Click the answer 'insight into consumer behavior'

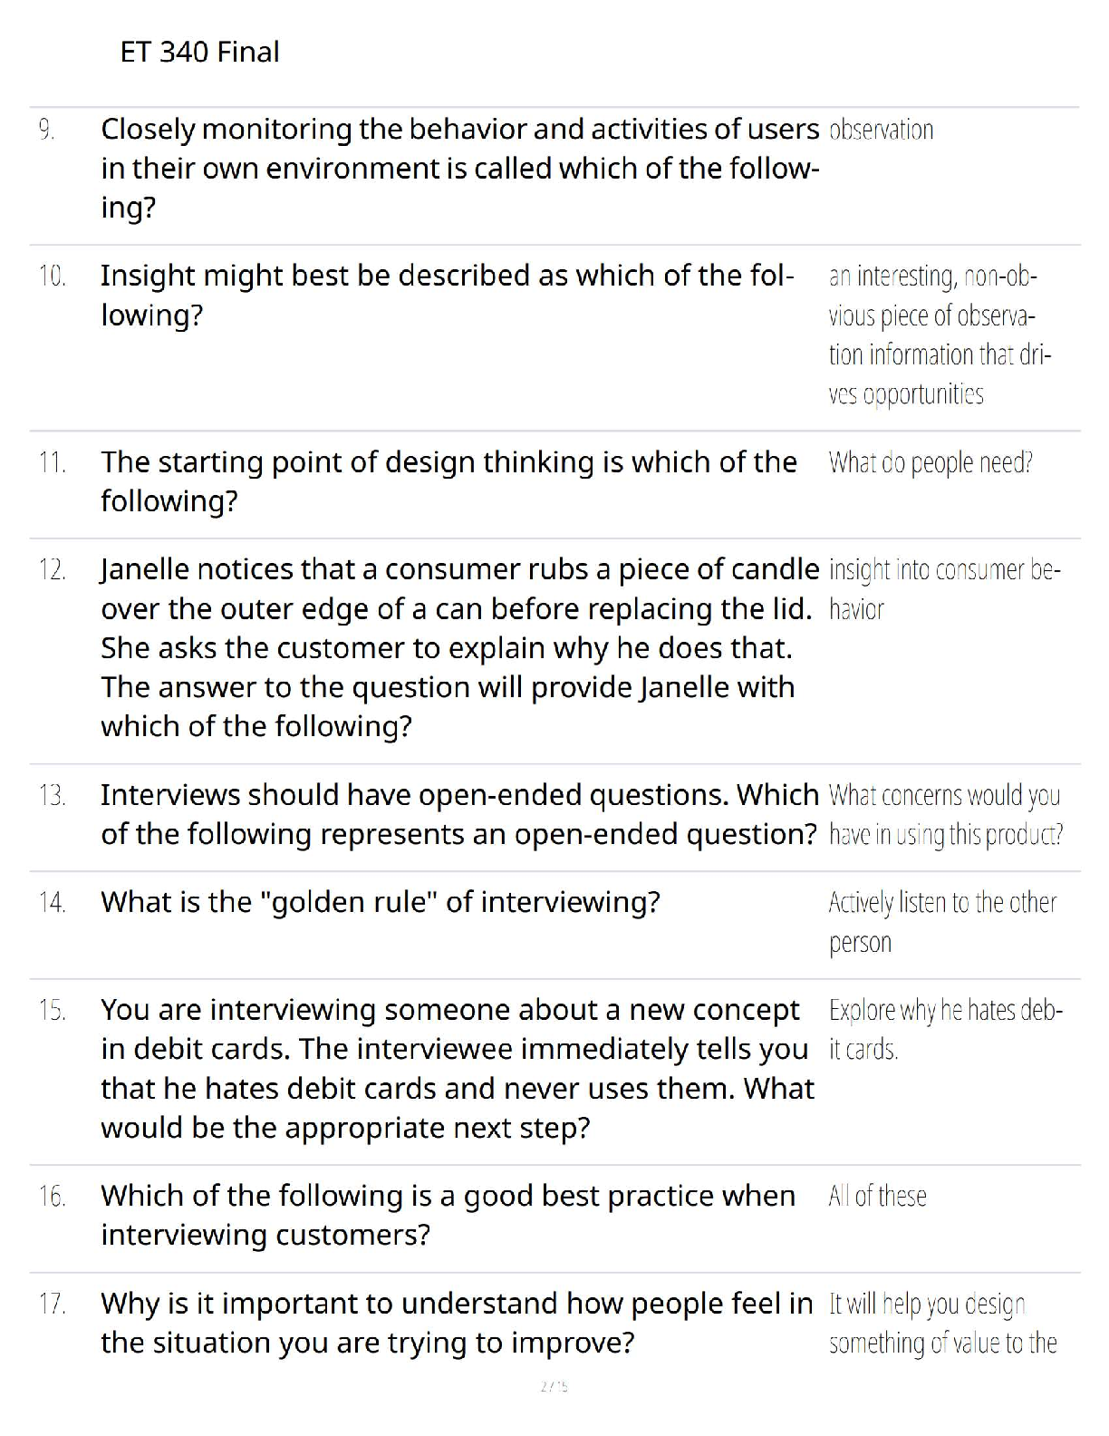(944, 589)
